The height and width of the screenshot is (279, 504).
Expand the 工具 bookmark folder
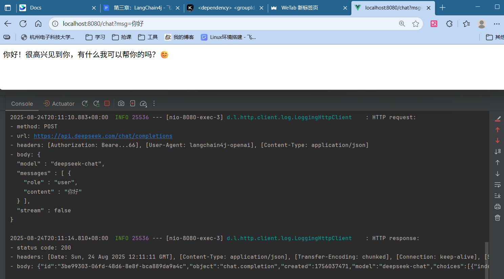pyautogui.click(x=148, y=37)
